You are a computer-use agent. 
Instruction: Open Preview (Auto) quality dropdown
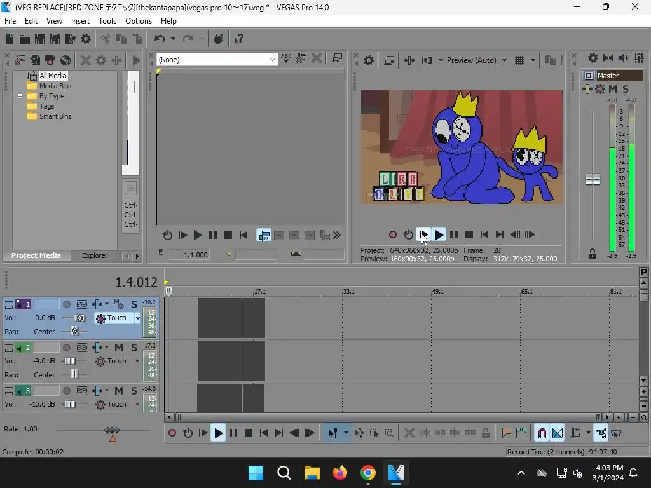504,60
